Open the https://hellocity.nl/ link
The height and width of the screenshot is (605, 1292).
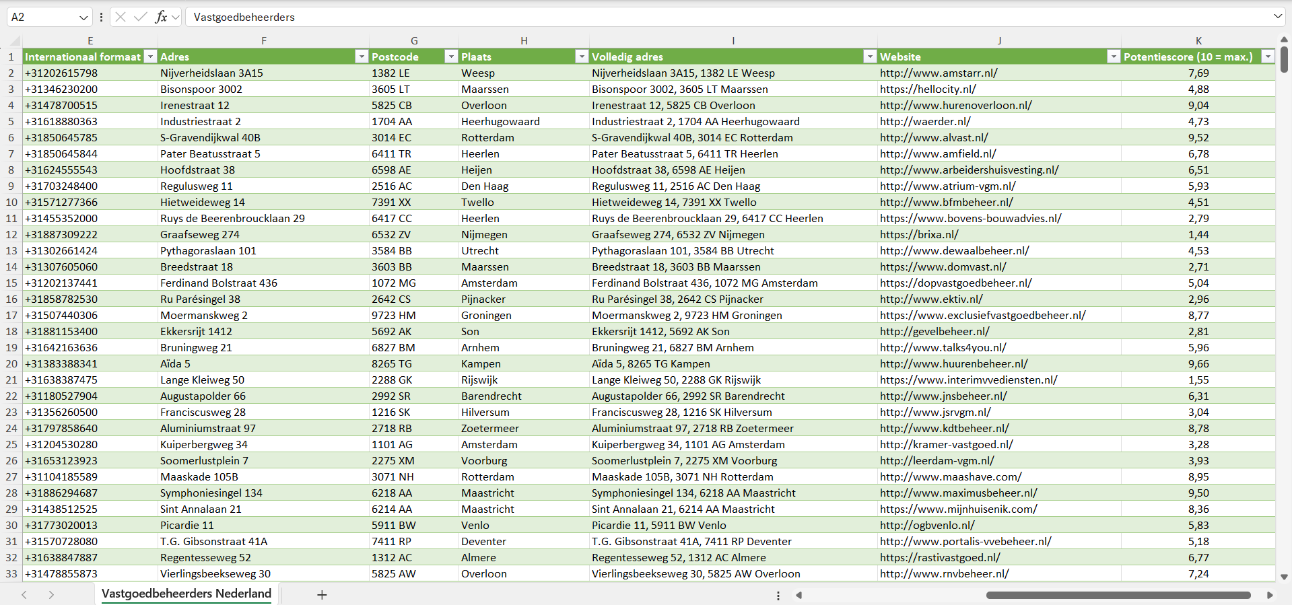928,90
